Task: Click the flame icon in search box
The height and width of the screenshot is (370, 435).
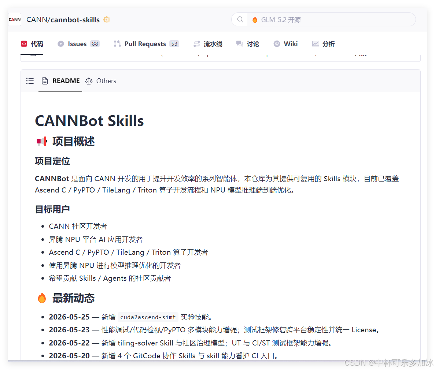Action: point(255,20)
